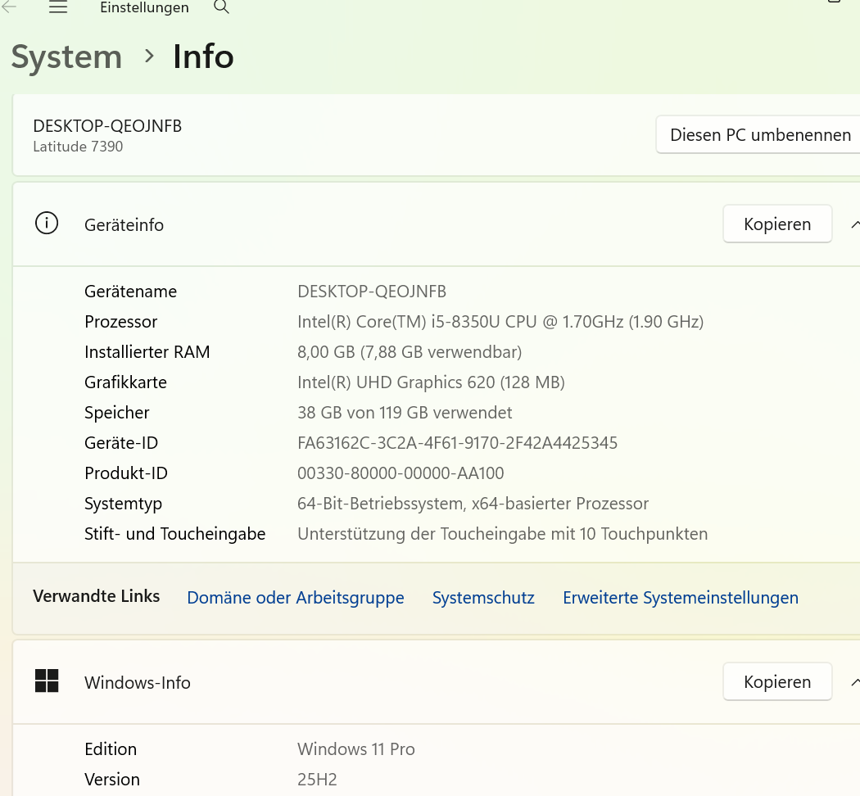Click the Edition label

[x=111, y=749]
